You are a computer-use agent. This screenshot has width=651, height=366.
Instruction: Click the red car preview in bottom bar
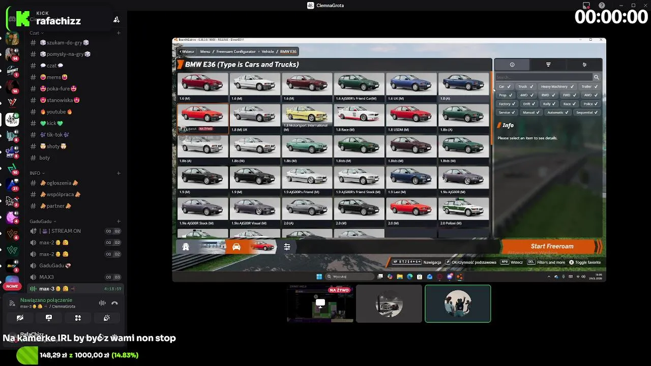(x=262, y=247)
